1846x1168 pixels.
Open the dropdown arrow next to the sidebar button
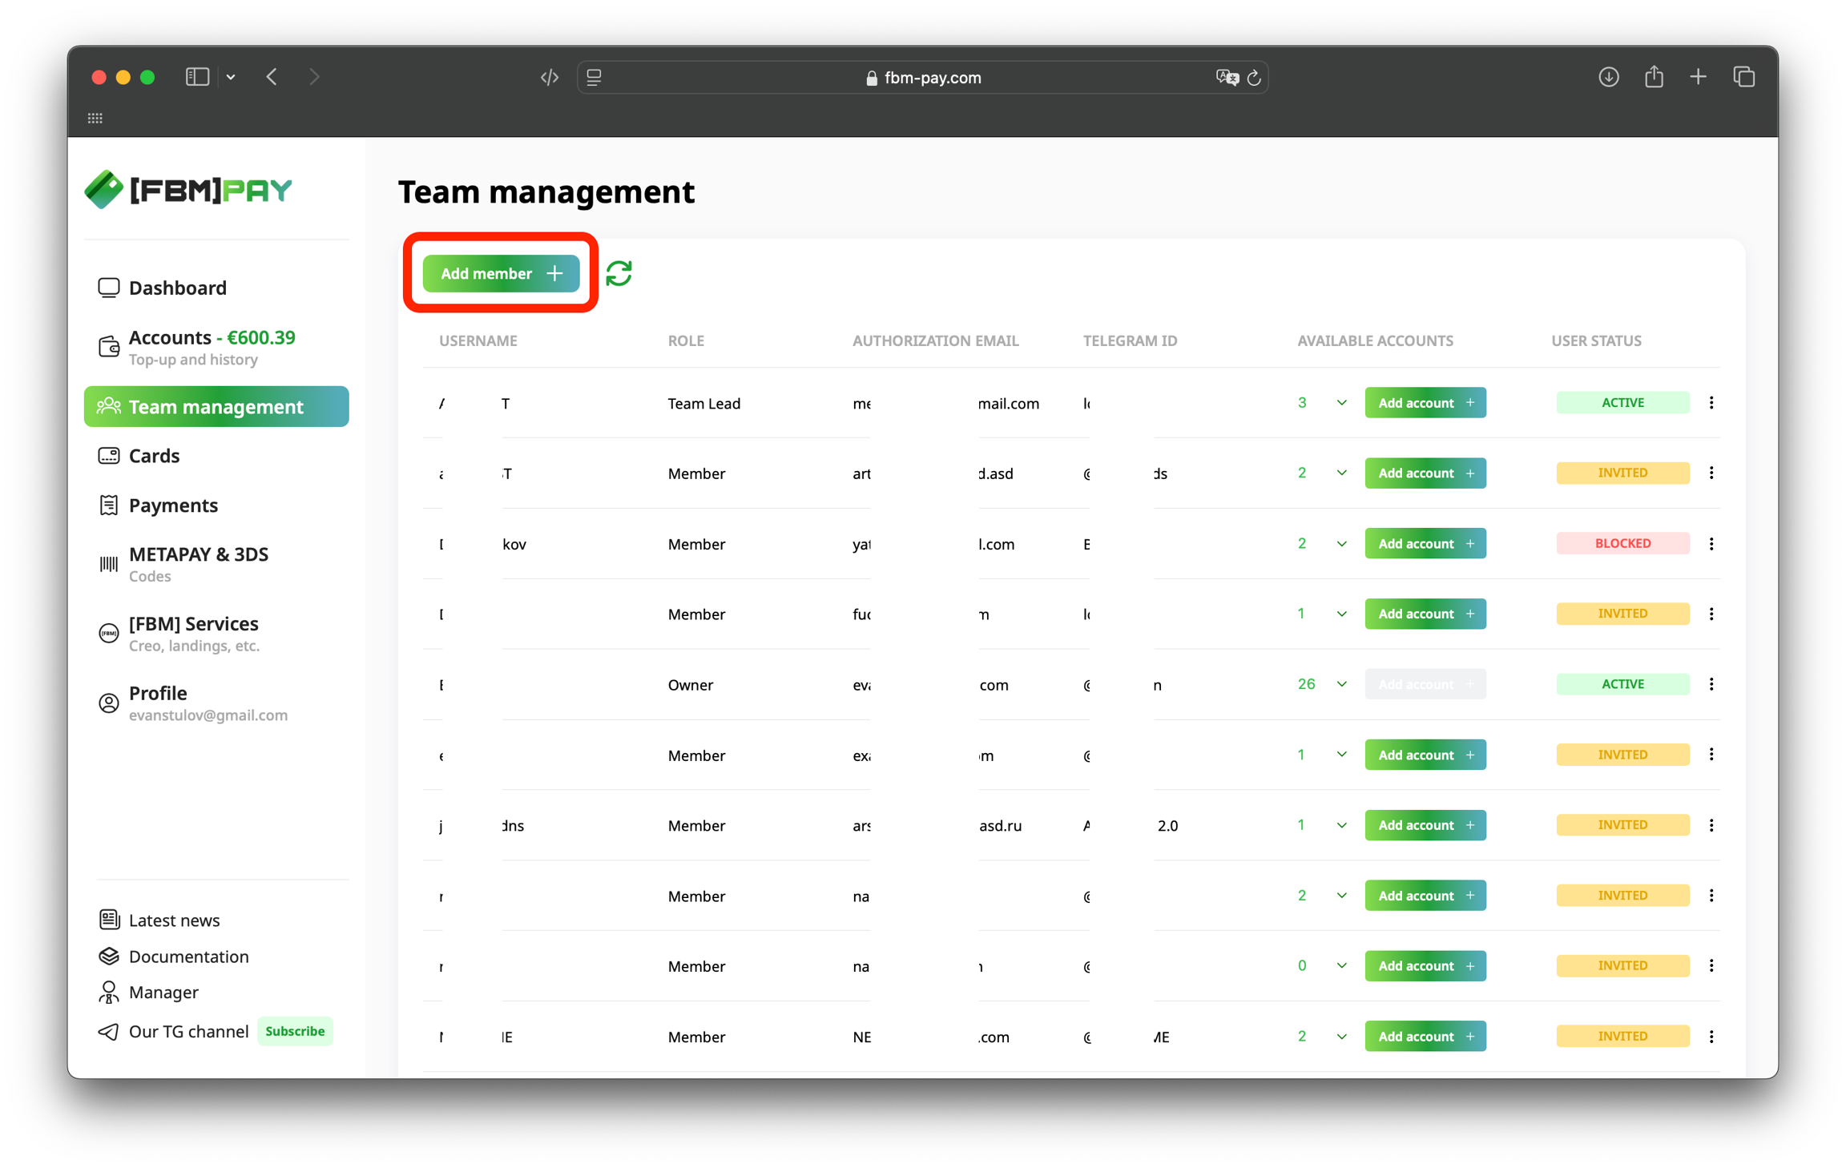tap(231, 78)
